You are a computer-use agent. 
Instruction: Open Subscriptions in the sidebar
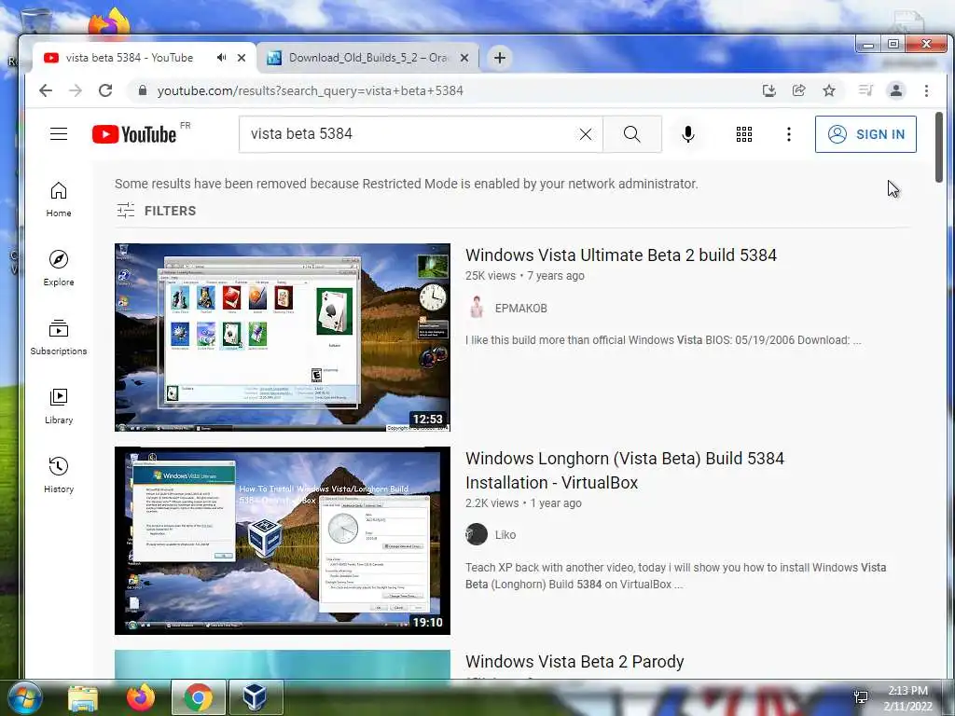click(x=59, y=337)
